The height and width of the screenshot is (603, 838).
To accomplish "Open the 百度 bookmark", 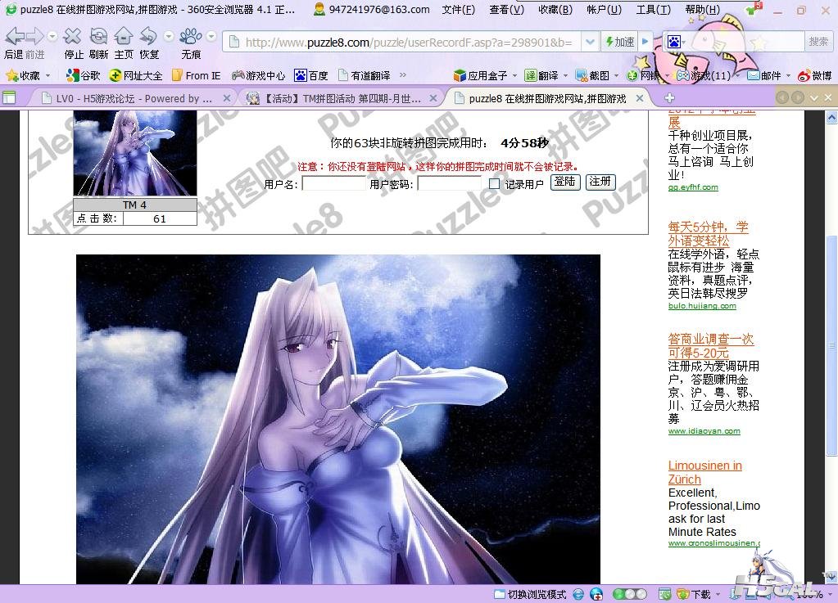I will coord(311,76).
